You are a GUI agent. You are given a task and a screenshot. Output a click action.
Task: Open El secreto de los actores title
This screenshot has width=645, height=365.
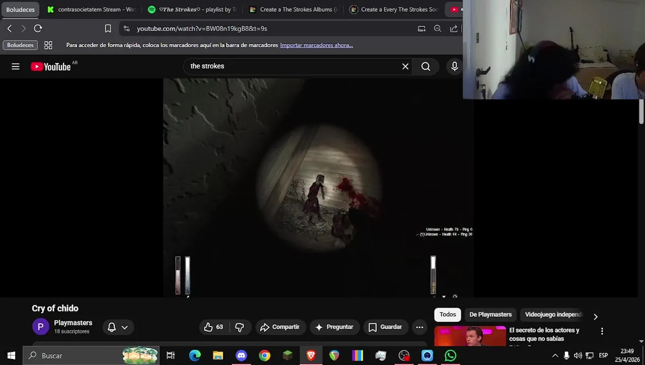click(544, 334)
